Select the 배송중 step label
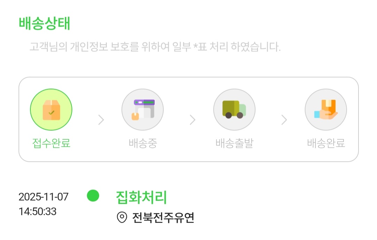This screenshot has height=240, width=377. tap(142, 143)
